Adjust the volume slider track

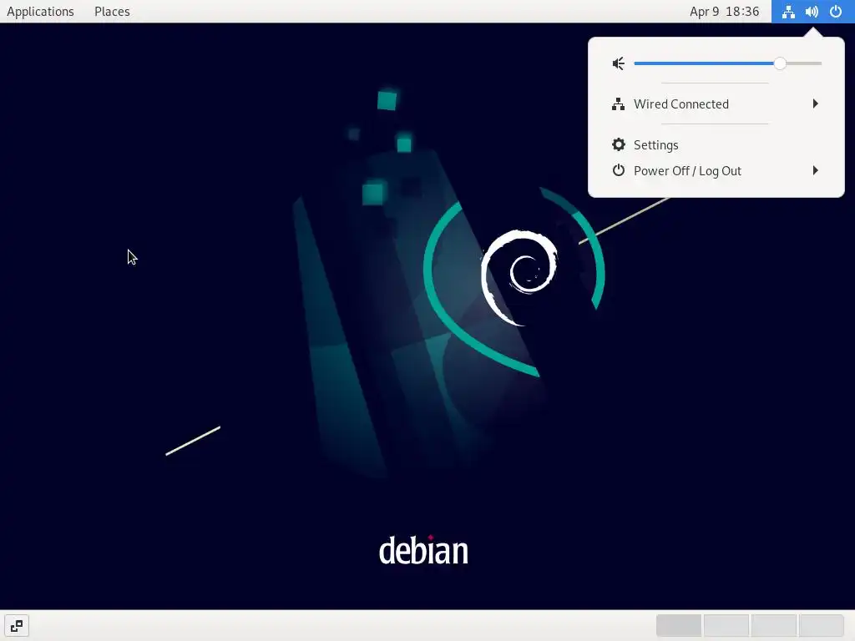point(727,63)
